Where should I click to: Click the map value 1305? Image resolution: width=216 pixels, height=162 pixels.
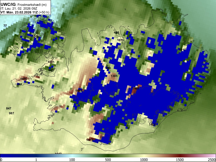coord(114,76)
